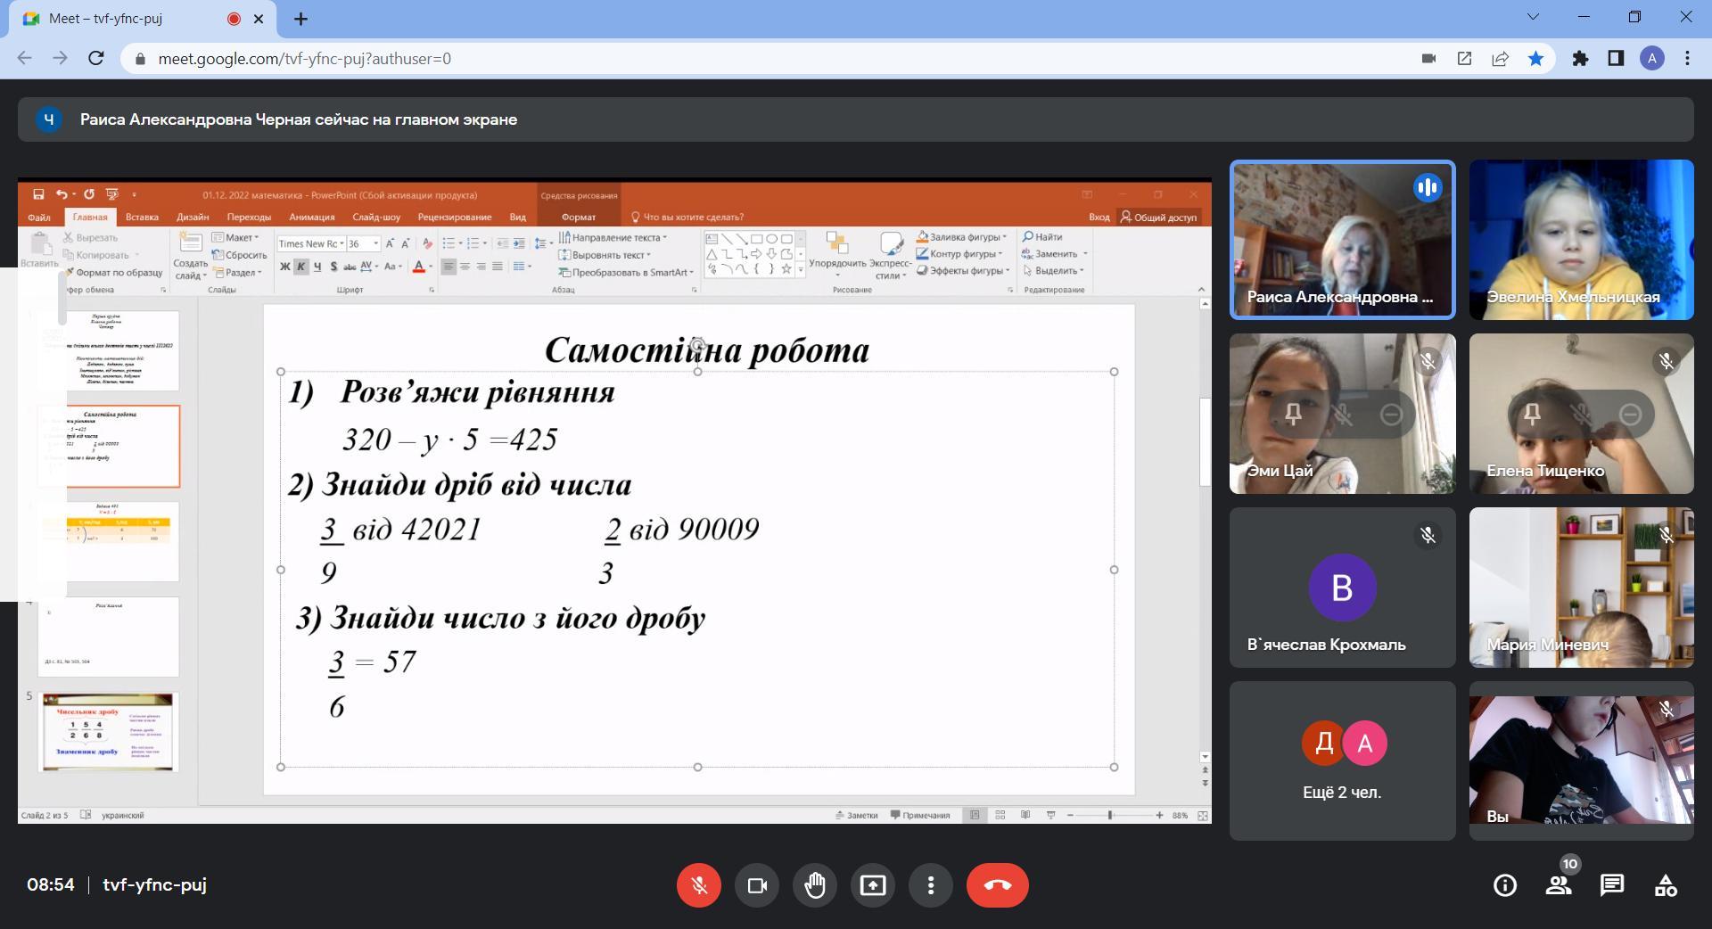This screenshot has width=1712, height=929.
Task: Open the chat panel icon
Action: point(1611,885)
